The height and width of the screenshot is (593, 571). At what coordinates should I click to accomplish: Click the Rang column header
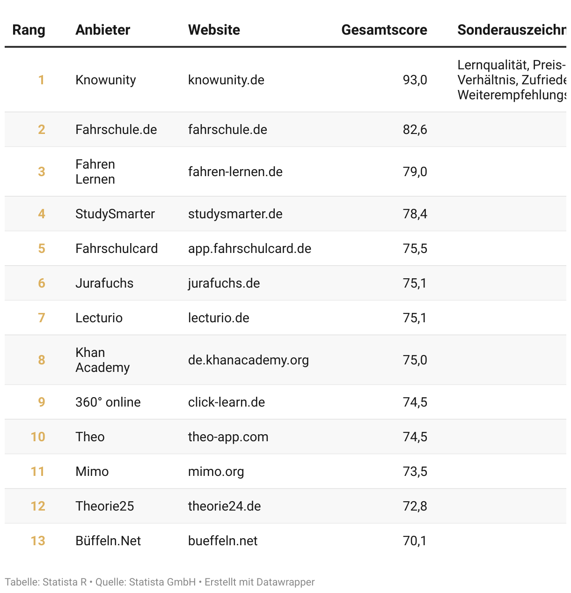(29, 30)
